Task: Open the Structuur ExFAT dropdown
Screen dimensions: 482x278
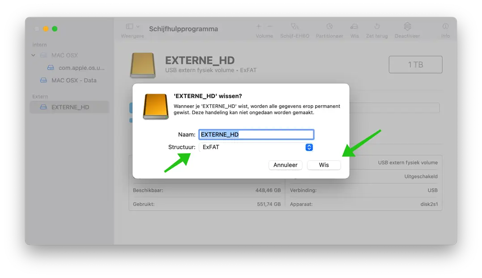Action: pyautogui.click(x=256, y=147)
